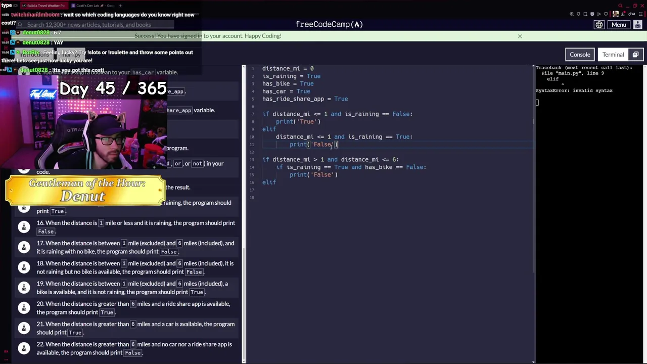Click print('True') on line 8
This screenshot has width=647, height=364.
(x=298, y=121)
